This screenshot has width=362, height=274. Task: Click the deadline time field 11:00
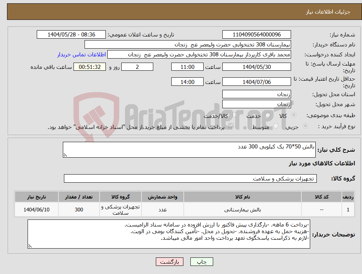[x=187, y=67]
